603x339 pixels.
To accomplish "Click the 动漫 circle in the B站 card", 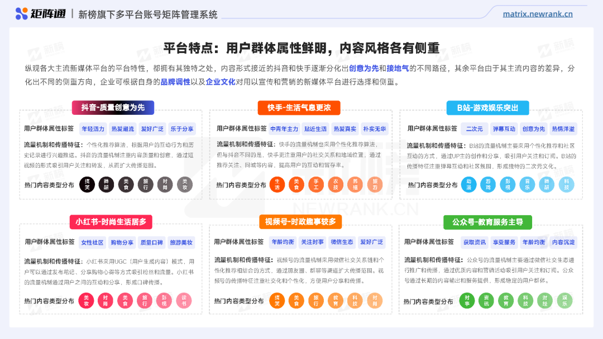I will tap(469, 185).
